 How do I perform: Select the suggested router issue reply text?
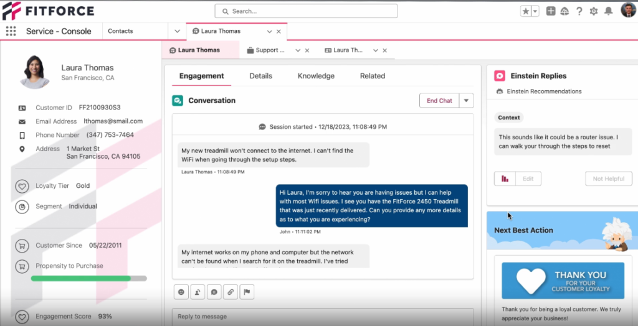coord(563,142)
